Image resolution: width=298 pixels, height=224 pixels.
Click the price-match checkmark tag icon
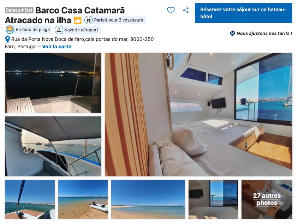click(x=232, y=33)
